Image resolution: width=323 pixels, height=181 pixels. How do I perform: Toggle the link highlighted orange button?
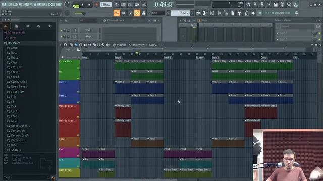click(137, 13)
